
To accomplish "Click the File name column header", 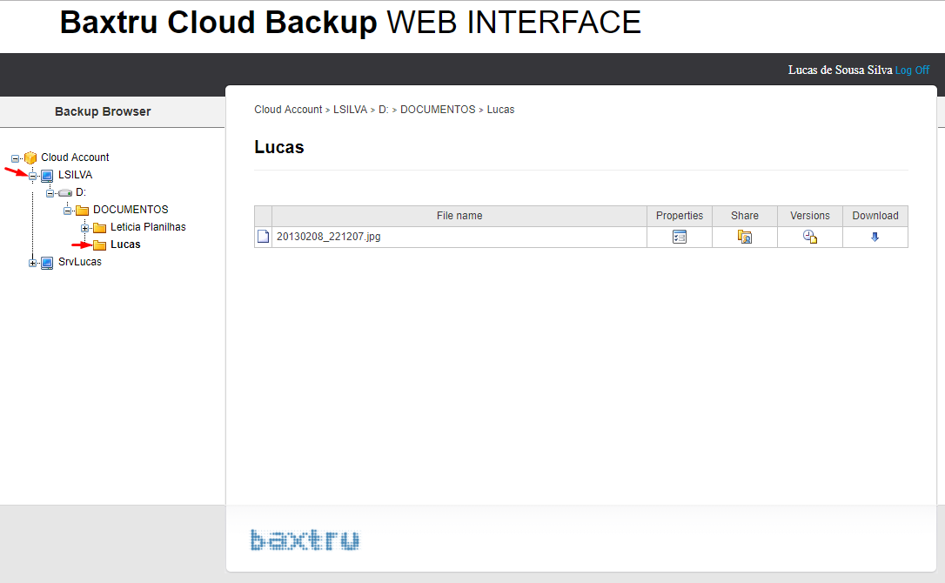I will [x=459, y=216].
